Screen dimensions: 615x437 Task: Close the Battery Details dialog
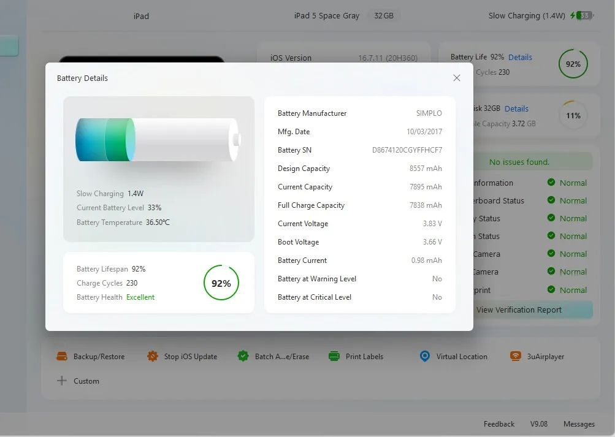[x=457, y=78]
